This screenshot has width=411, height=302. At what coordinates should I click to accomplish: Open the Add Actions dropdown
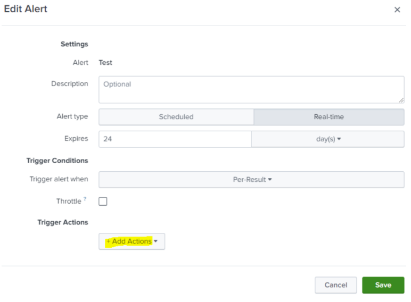pos(131,241)
